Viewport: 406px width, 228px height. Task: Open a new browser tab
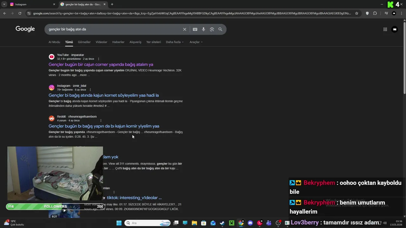point(112,4)
